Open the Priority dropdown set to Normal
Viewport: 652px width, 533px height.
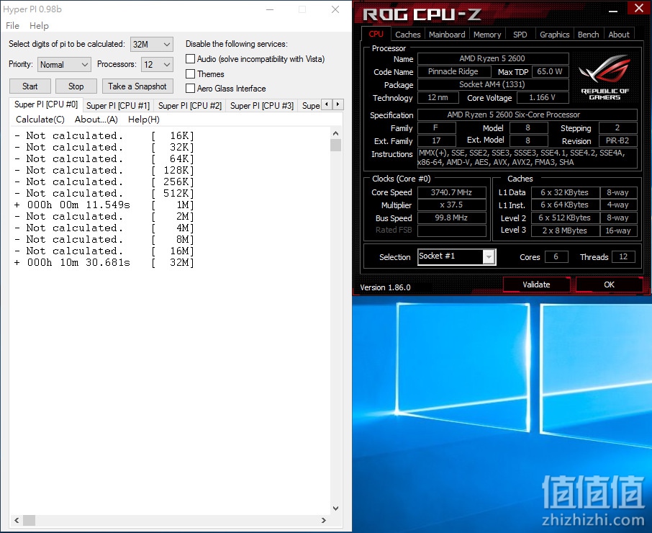(64, 65)
